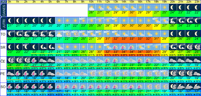The height and width of the screenshot is (96, 201).
Task: Click the TO 14h partly sunny icon
Action: [x=124, y=34]
